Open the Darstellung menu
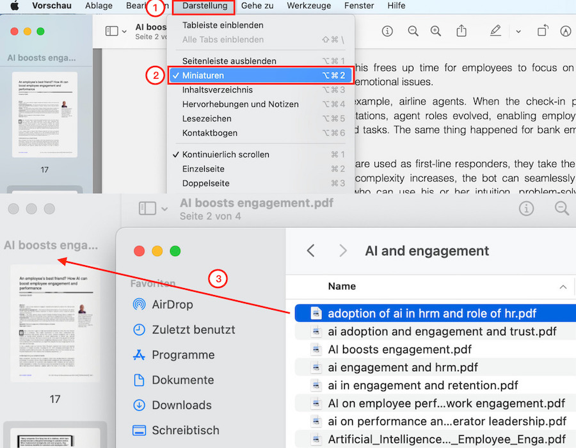This screenshot has height=448, width=576. tap(205, 6)
